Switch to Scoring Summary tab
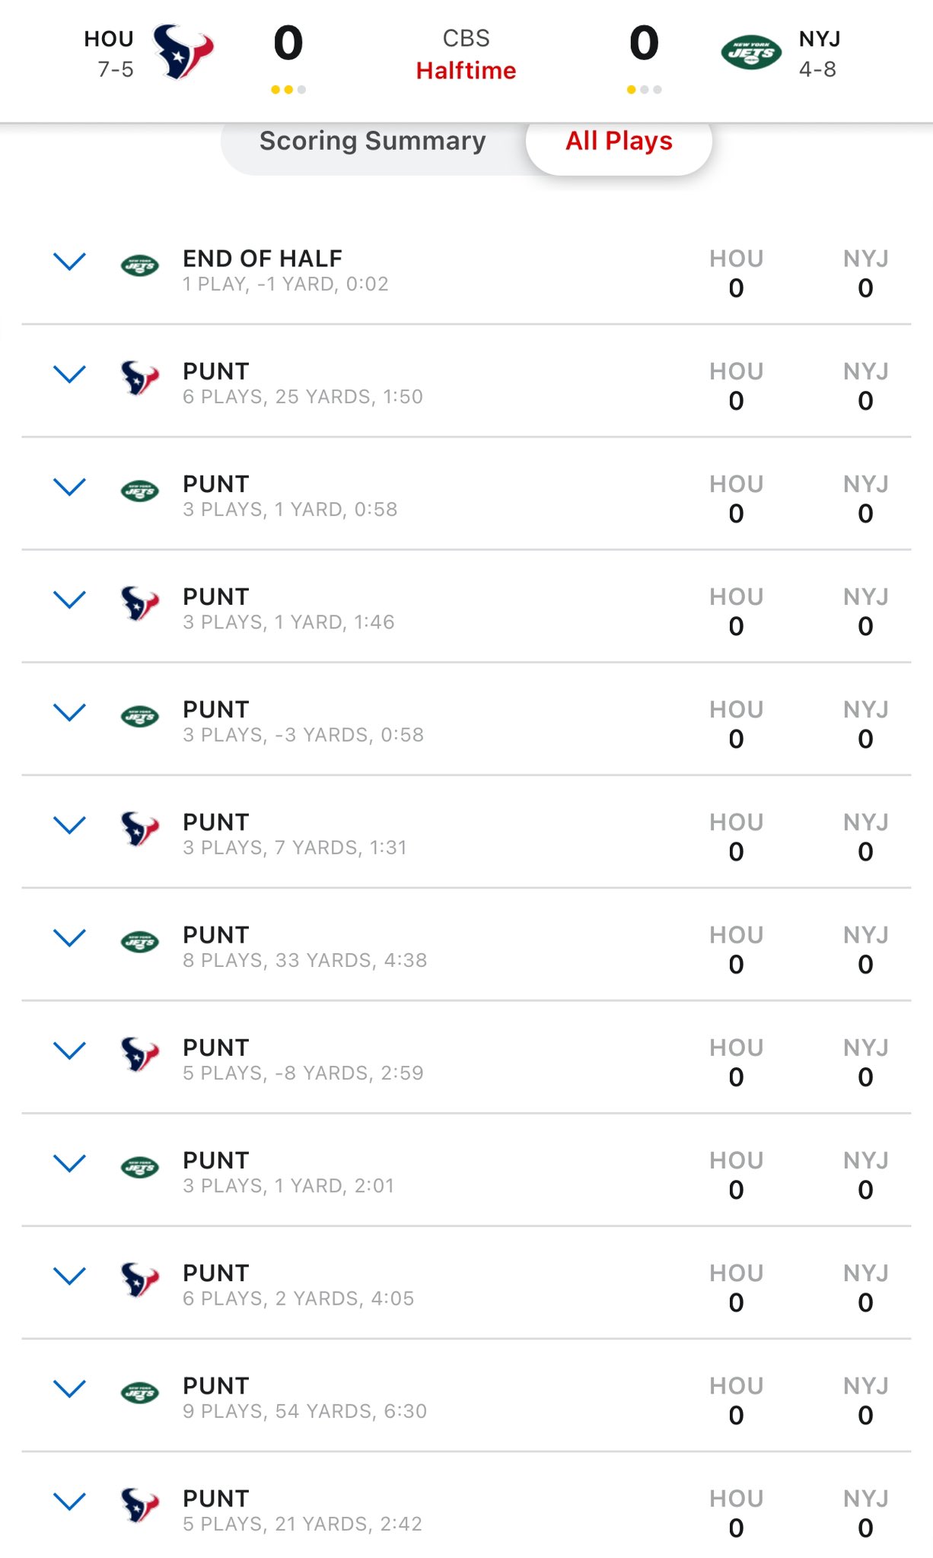 [373, 141]
